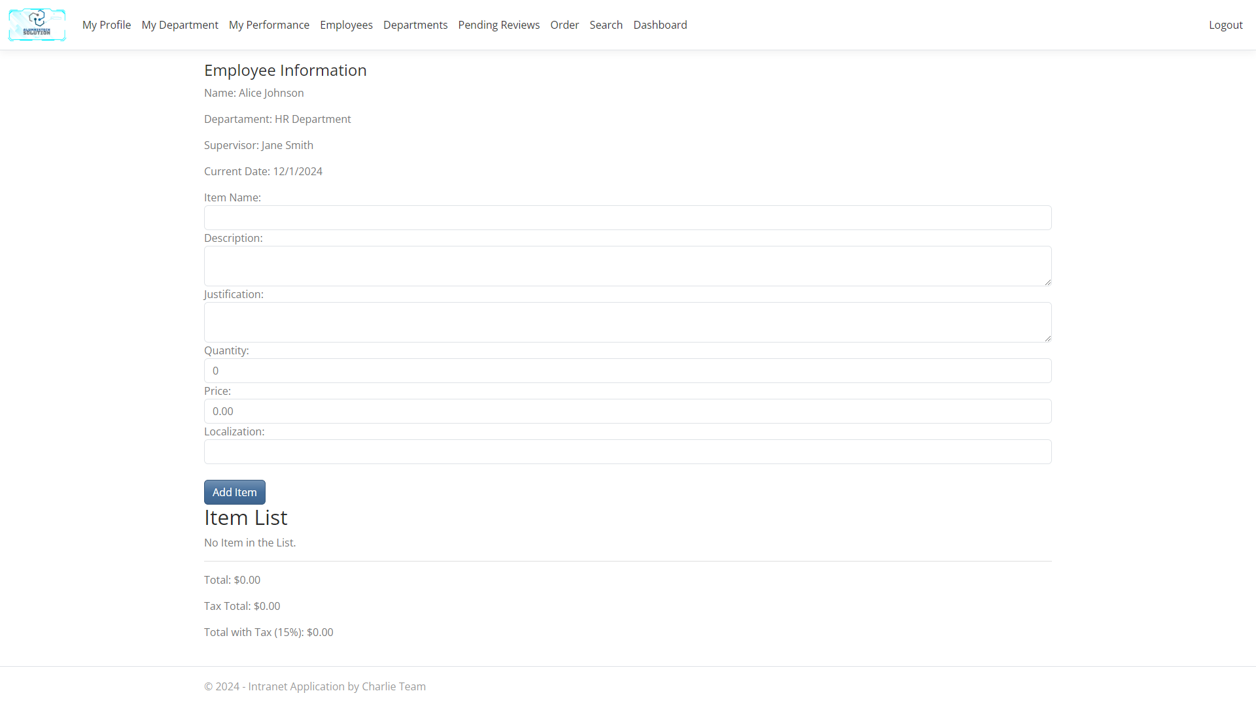Navigate to the Employees page
This screenshot has height=706, width=1256.
pos(346,25)
